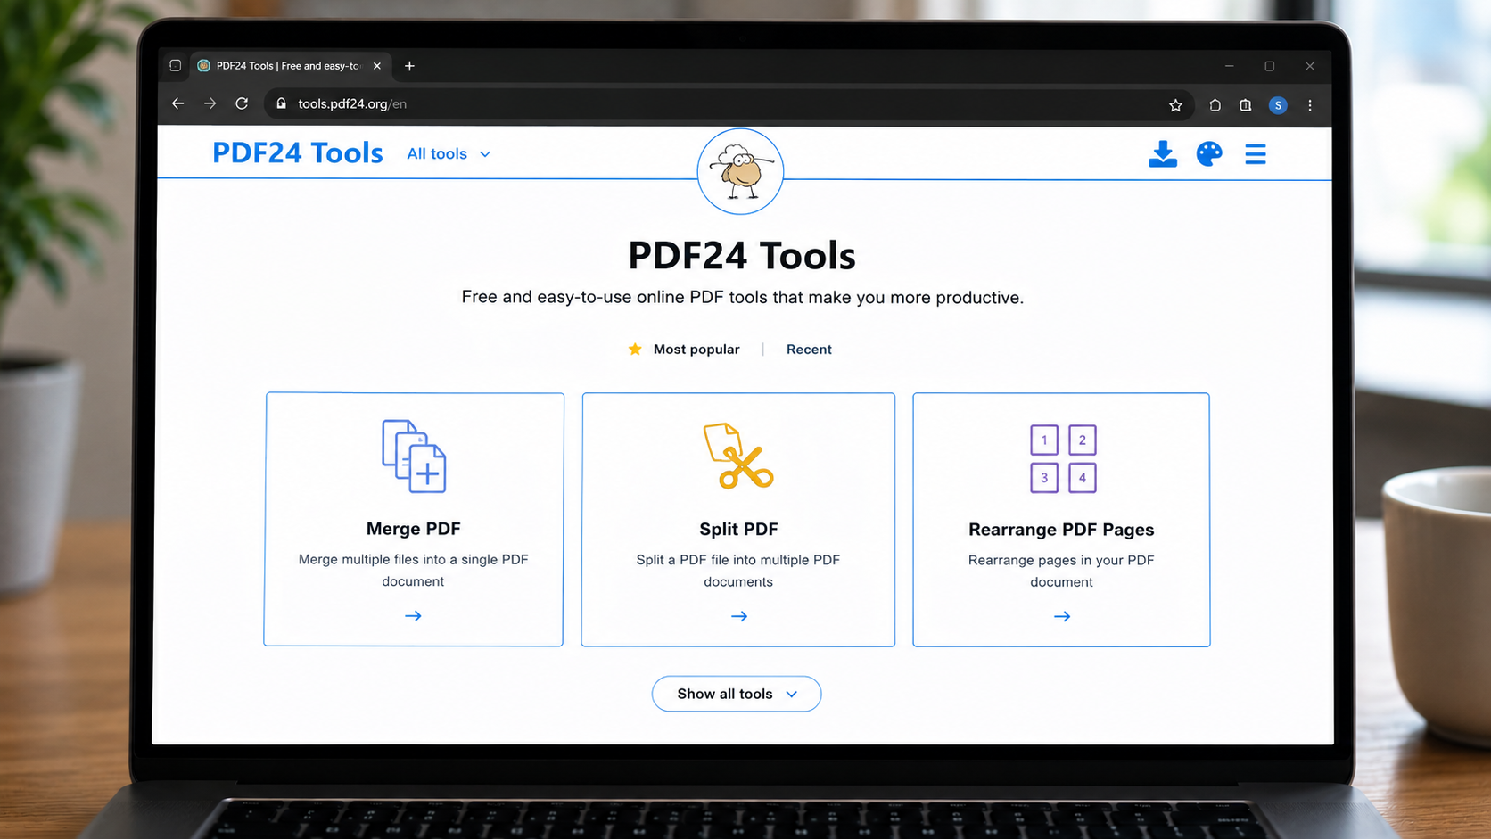This screenshot has width=1491, height=839.
Task: View site information lock icon
Action: pos(281,103)
